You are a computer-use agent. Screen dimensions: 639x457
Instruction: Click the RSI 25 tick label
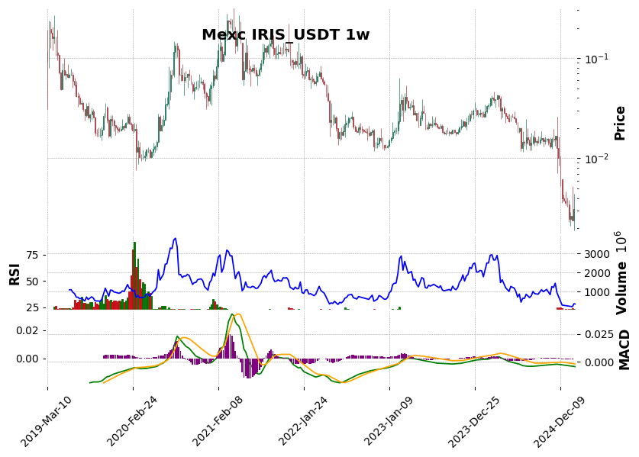32,308
